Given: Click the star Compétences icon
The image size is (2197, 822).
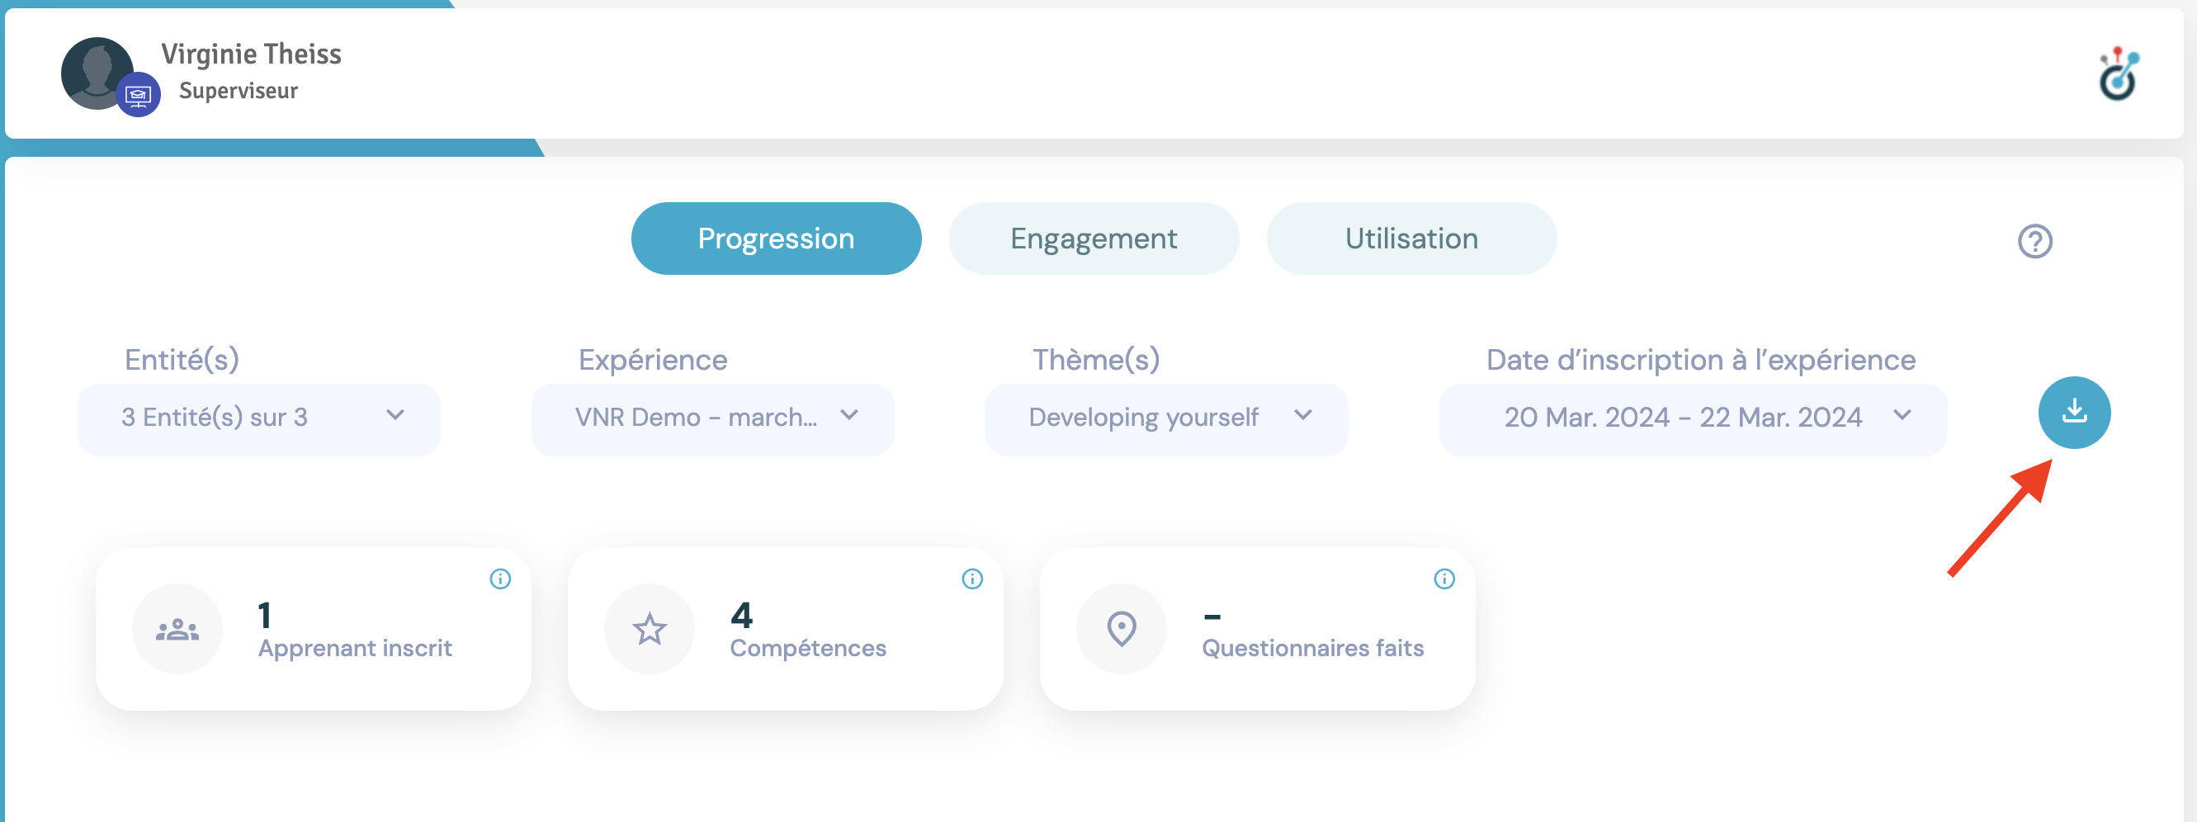Looking at the screenshot, I should click(x=649, y=629).
